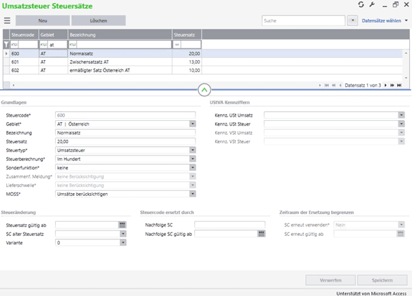Click the Steuersatz input field with 20,00

pyautogui.click(x=125, y=142)
